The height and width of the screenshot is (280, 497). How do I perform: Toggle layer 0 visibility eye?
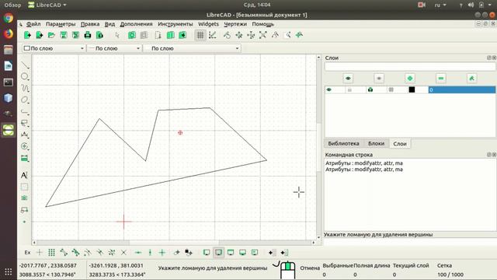(328, 90)
